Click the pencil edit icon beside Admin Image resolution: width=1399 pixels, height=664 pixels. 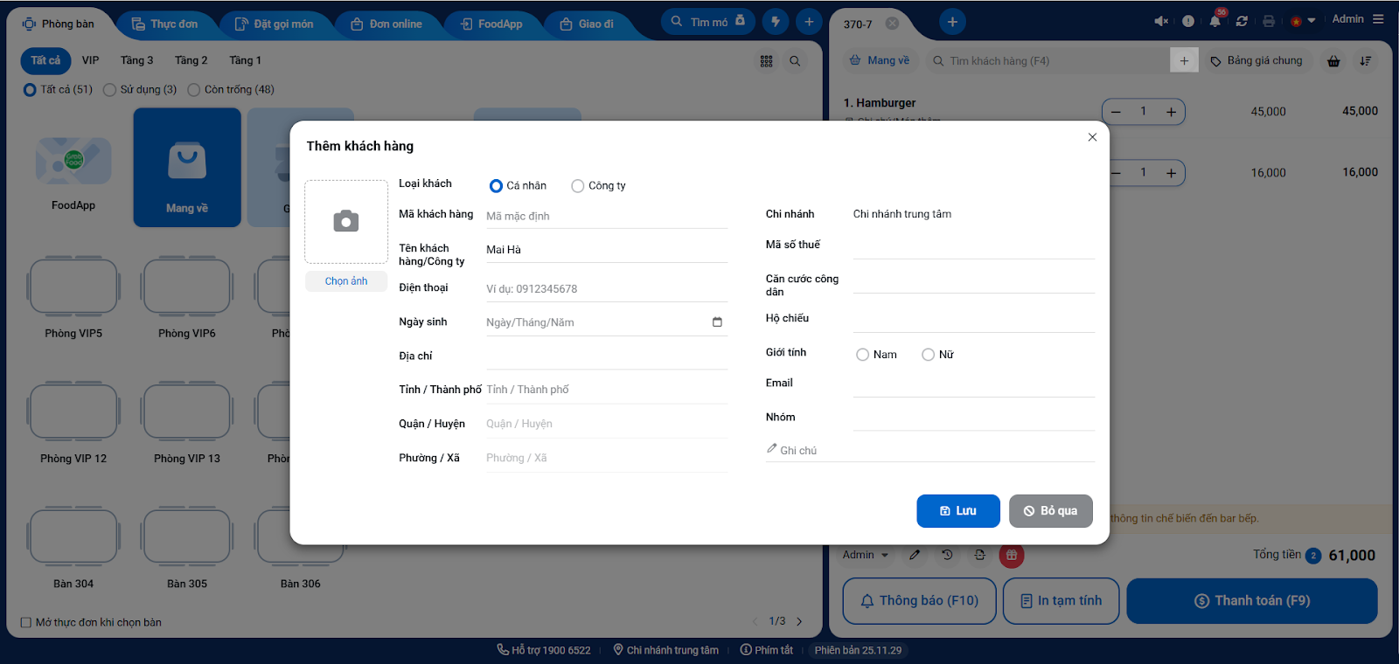(915, 555)
